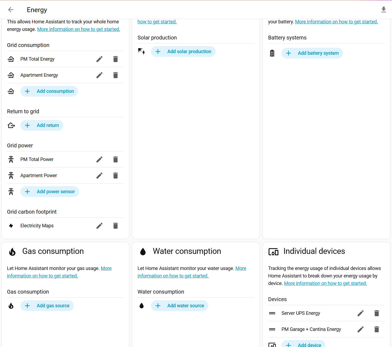The height and width of the screenshot is (347, 392).
Task: Delete the Apartment Power sensor
Action: (116, 176)
